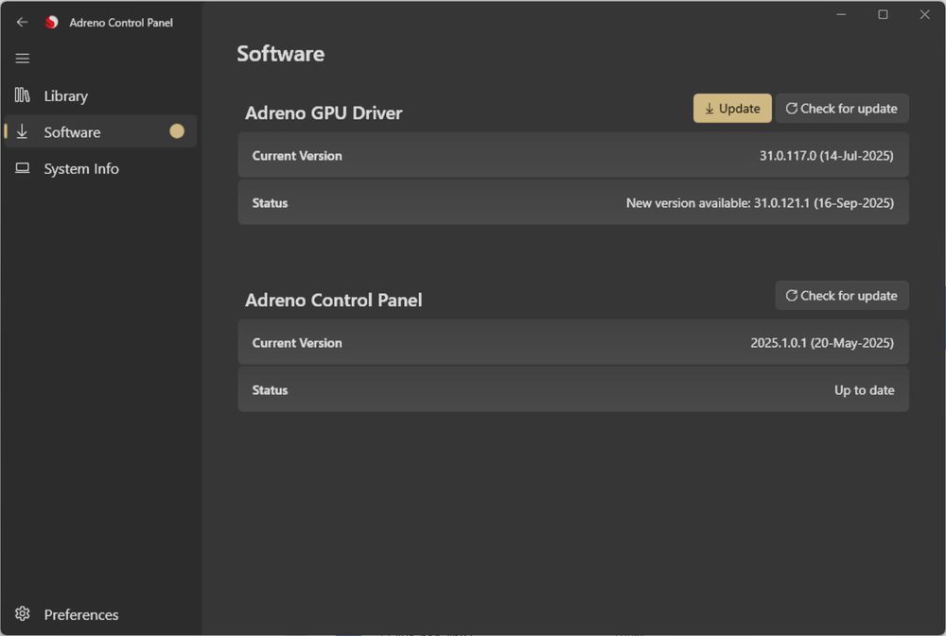The width and height of the screenshot is (946, 636).
Task: Click the Preferences gear icon
Action: tap(23, 613)
